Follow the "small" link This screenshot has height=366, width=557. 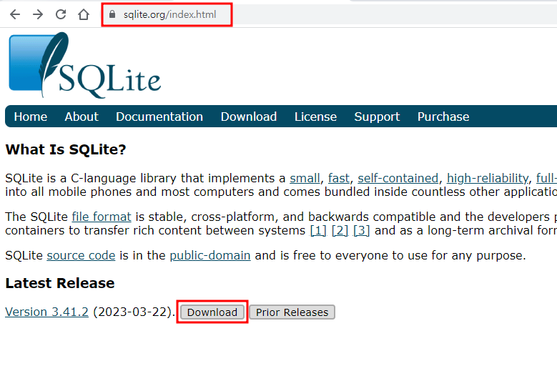coord(305,178)
